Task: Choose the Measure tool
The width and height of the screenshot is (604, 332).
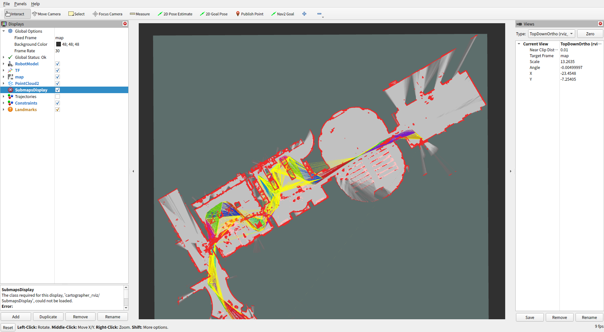Action: pyautogui.click(x=140, y=14)
